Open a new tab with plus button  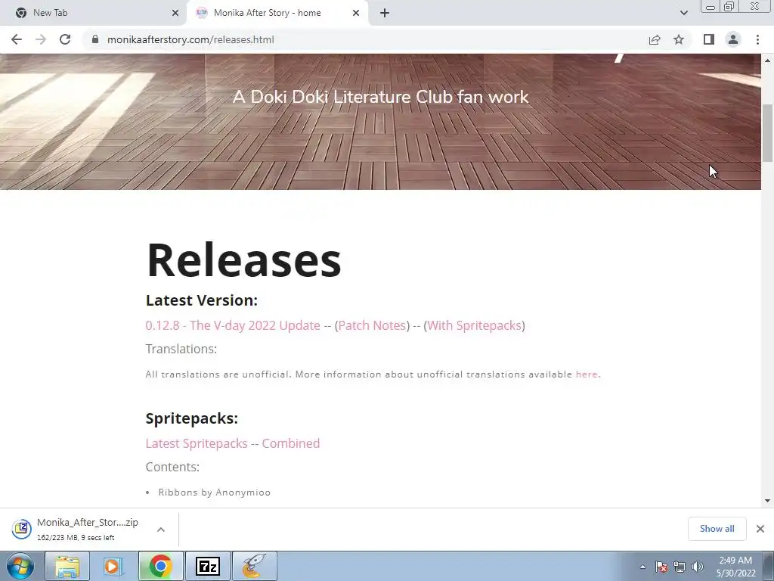(x=385, y=13)
